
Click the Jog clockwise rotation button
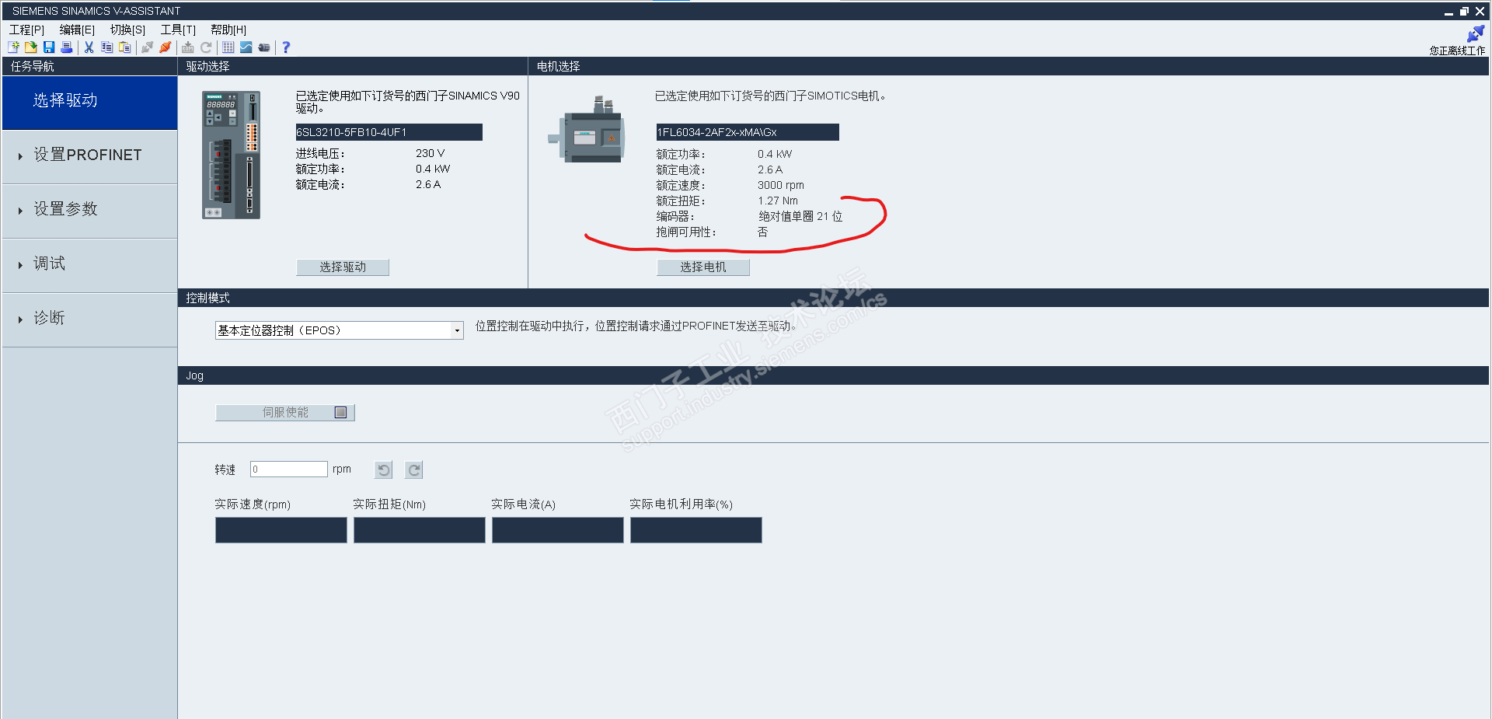click(x=414, y=469)
